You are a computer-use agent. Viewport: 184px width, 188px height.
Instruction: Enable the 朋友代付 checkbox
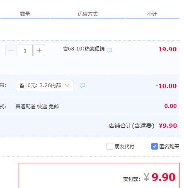click(x=110, y=146)
